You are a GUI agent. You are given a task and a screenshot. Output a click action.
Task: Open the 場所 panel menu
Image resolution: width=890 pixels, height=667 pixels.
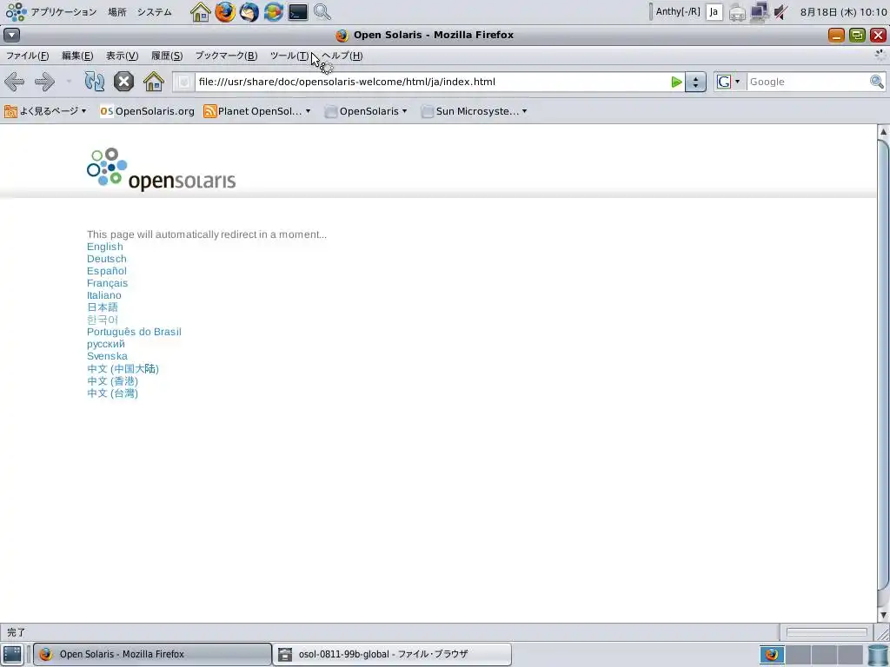click(x=117, y=12)
